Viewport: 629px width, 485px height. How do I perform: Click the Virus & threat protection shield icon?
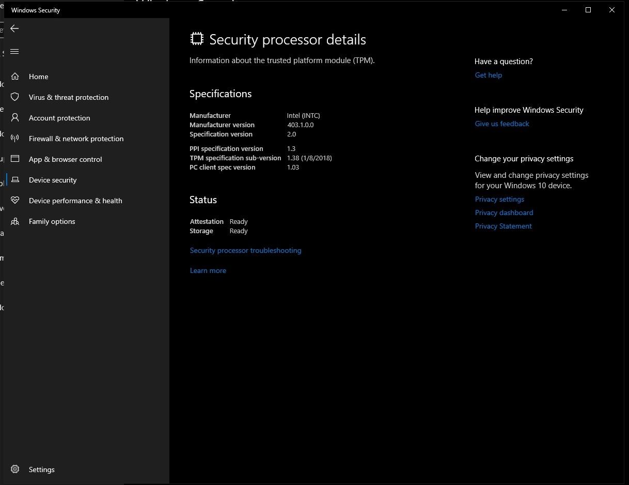click(x=15, y=97)
